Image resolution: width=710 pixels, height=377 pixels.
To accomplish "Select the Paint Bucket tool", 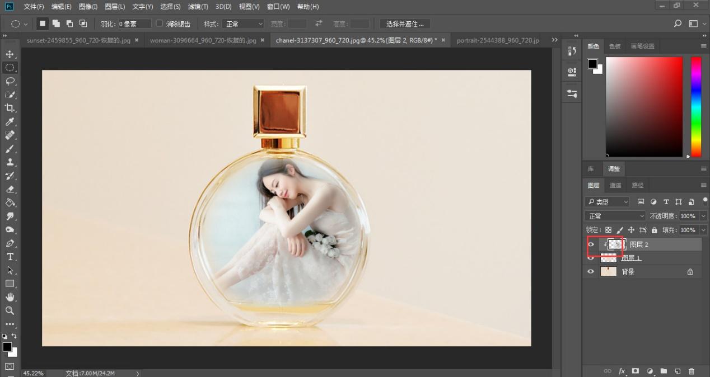I will pyautogui.click(x=10, y=202).
